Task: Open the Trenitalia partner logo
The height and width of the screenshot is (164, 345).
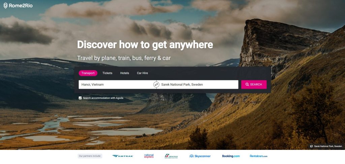Action: [171, 156]
